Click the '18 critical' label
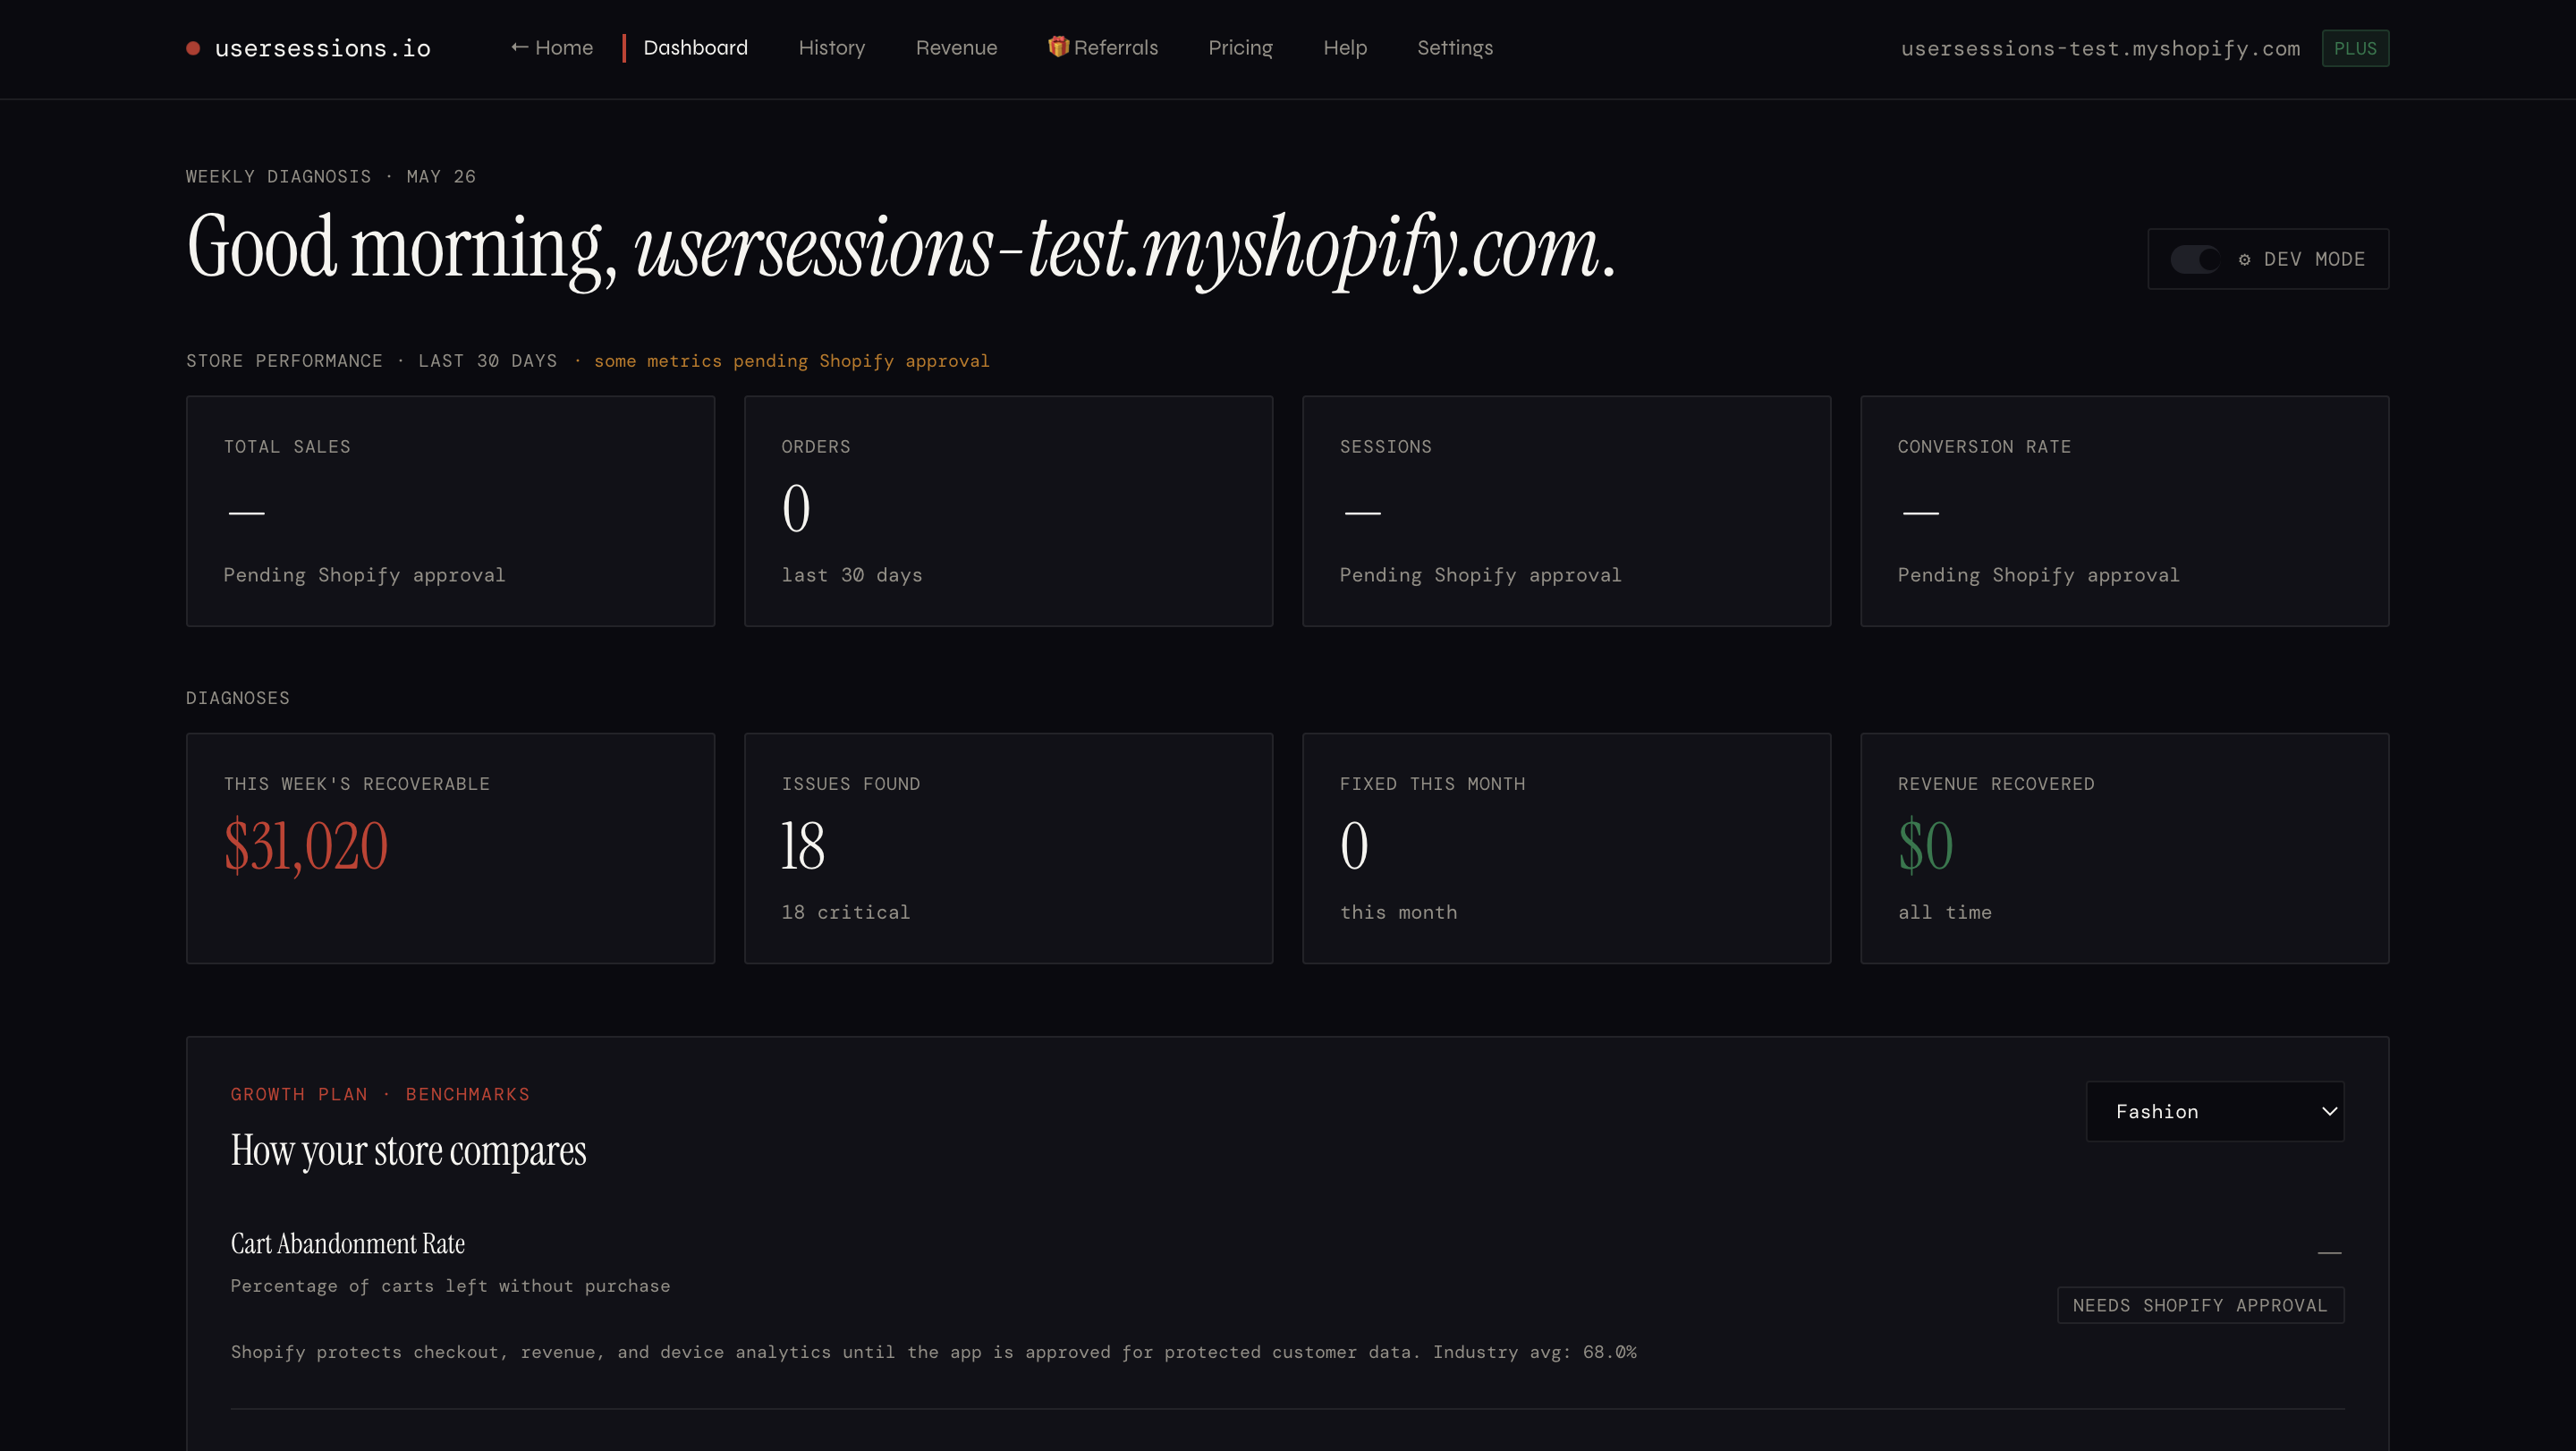Viewport: 2576px width, 1451px height. tap(845, 912)
